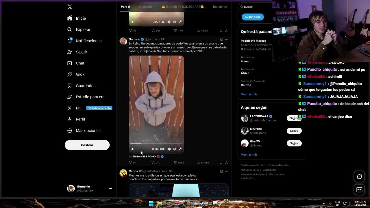Click the Postear button
This screenshot has height=208, width=370.
click(87, 145)
